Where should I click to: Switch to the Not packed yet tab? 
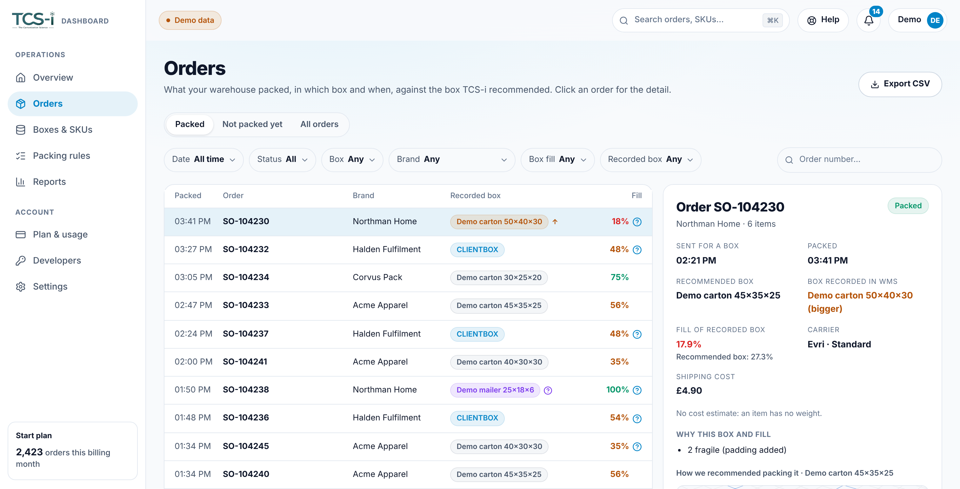coord(252,124)
